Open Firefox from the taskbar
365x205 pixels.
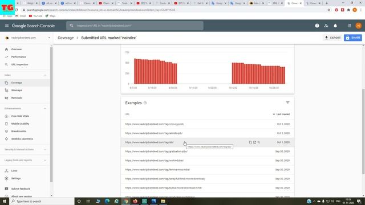coord(135,201)
